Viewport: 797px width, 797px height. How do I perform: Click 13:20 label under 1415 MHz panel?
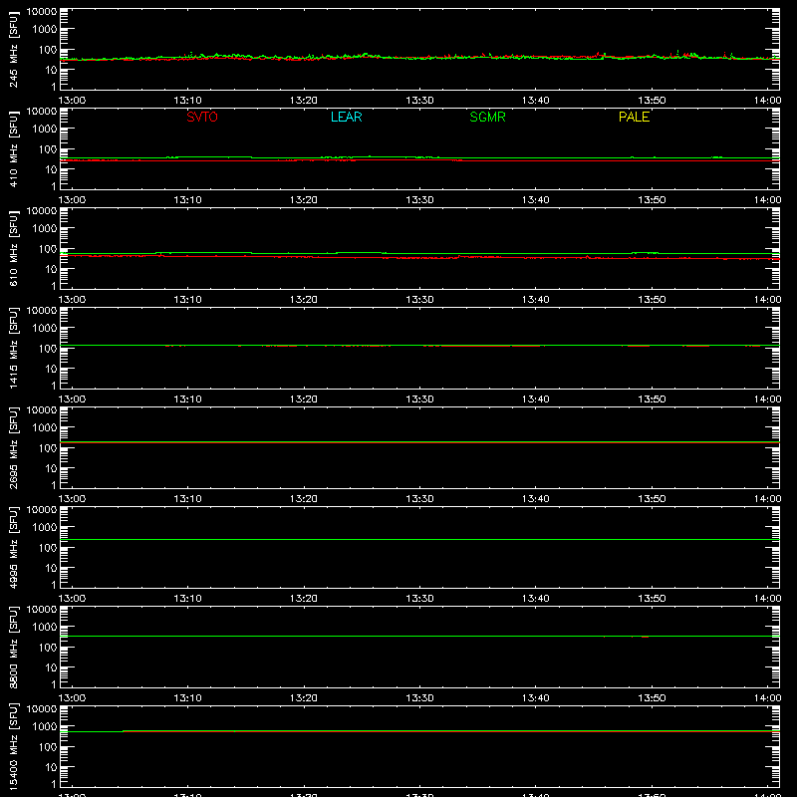(x=304, y=399)
